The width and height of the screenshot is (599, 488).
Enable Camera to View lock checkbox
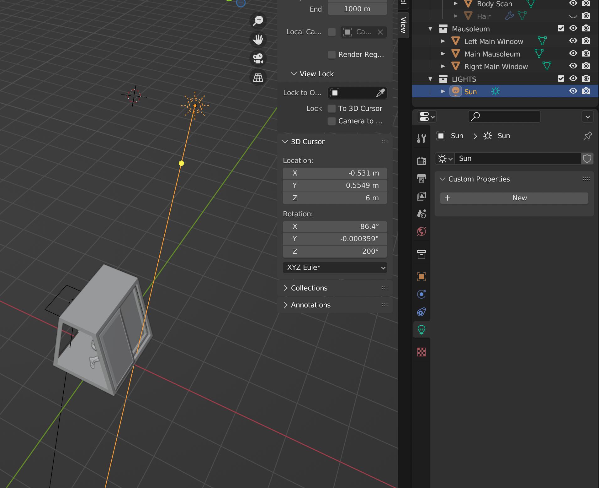(331, 121)
